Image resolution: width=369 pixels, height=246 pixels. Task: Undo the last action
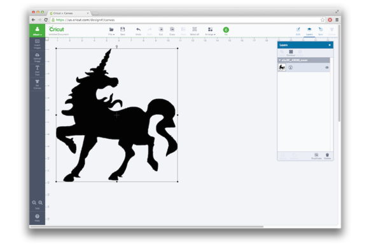coord(139,30)
